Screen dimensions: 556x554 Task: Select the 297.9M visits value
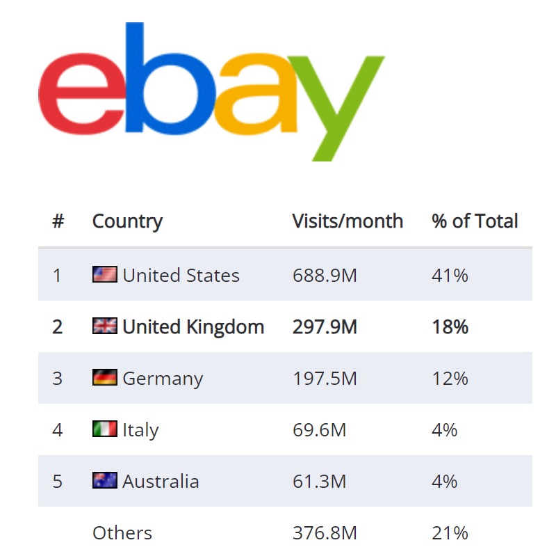tap(325, 327)
